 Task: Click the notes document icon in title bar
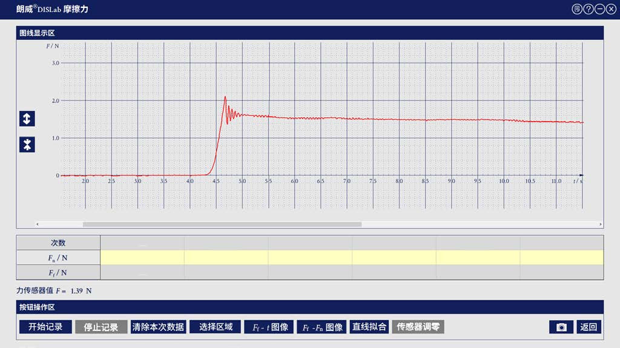577,9
